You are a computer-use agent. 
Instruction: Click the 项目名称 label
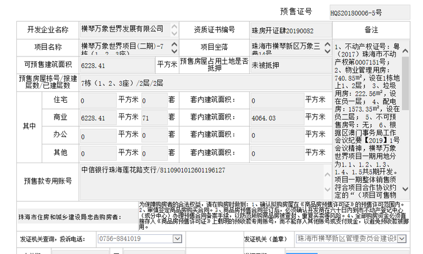[x=48, y=47]
